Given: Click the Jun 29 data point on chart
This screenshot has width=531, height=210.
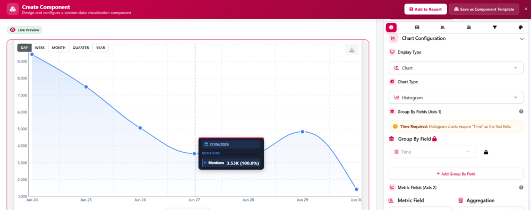Looking at the screenshot, I should (x=303, y=132).
